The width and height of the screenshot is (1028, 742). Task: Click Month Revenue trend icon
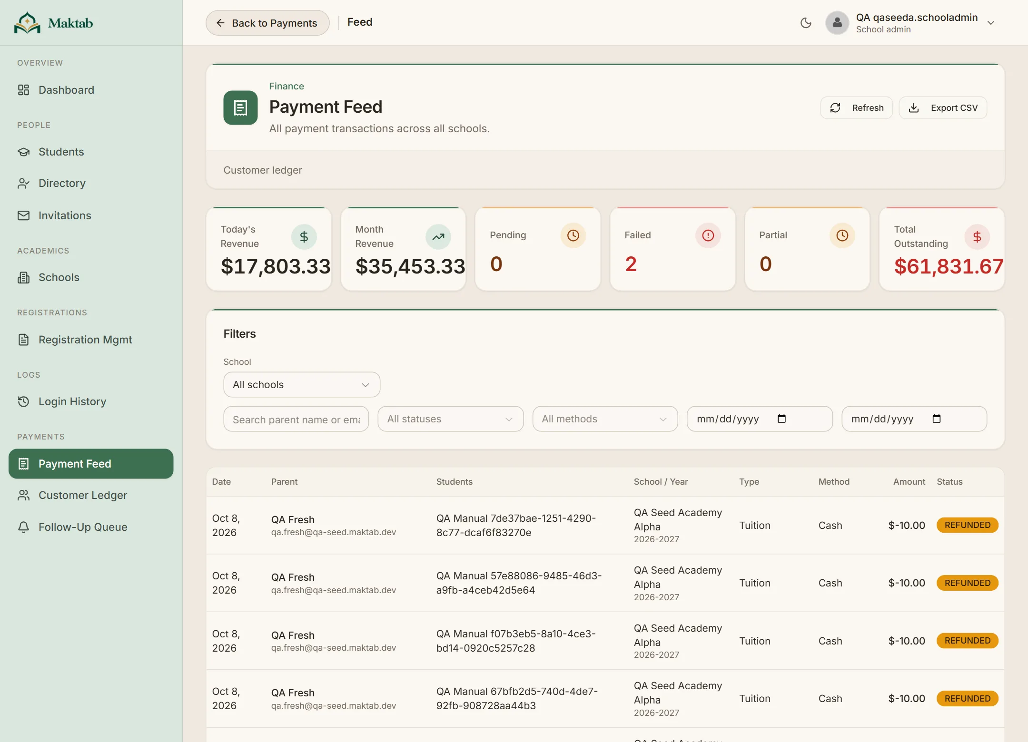coord(438,237)
